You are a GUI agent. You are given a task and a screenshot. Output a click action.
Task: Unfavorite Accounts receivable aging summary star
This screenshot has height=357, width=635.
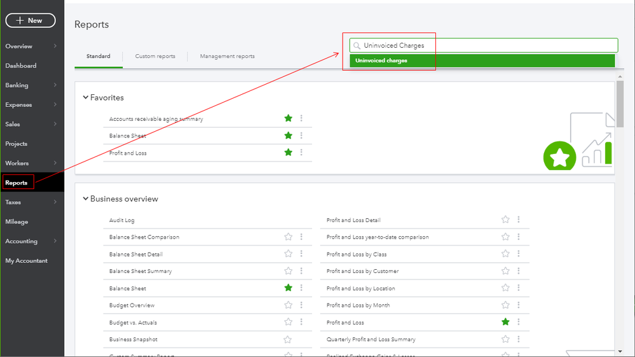[x=289, y=118]
